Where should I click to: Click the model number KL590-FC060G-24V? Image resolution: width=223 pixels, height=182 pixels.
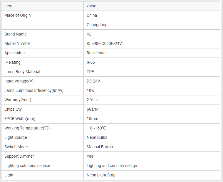tap(104, 43)
